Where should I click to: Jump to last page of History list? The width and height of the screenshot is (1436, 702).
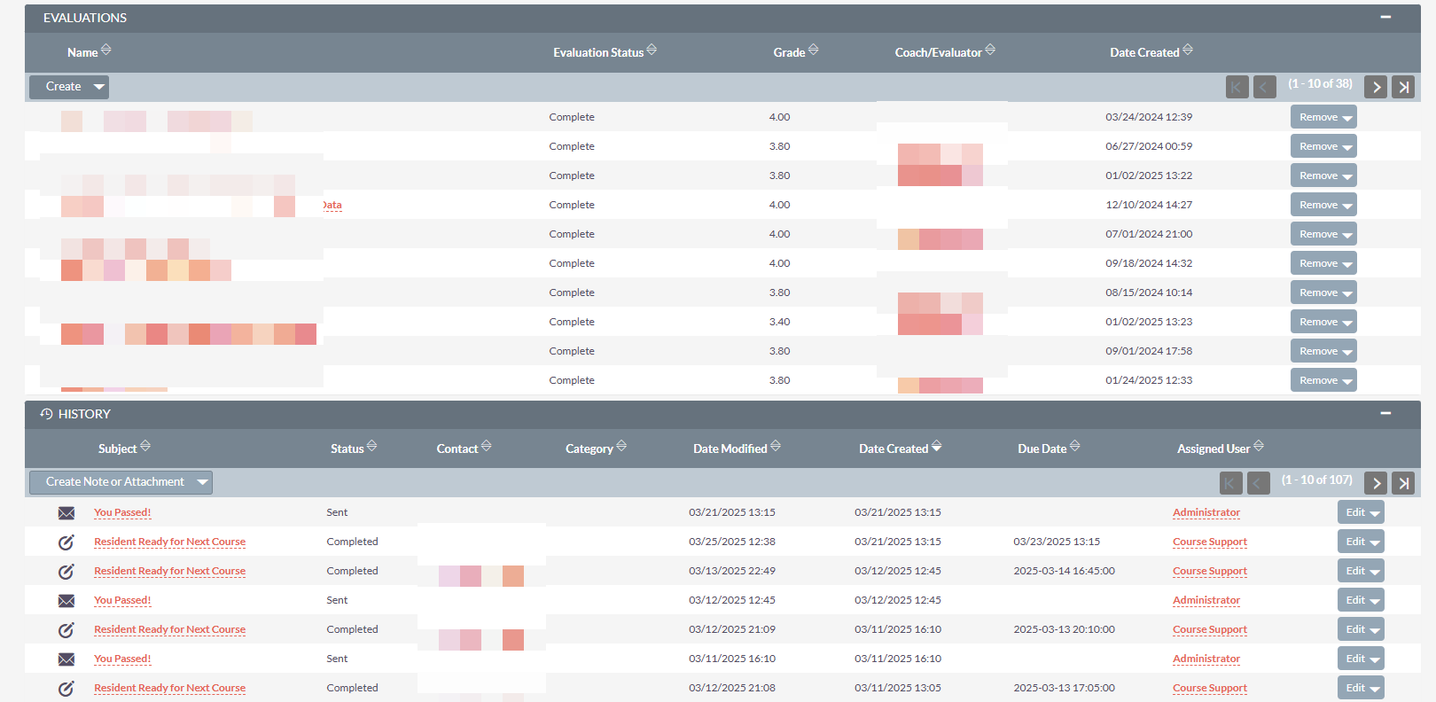pyautogui.click(x=1403, y=483)
